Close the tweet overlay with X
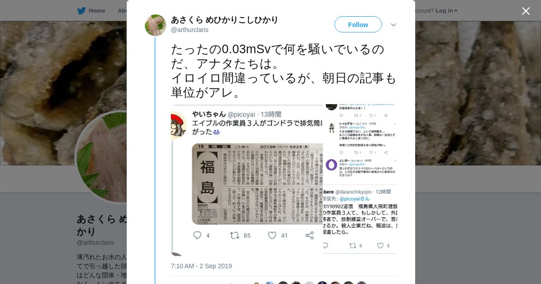This screenshot has width=541, height=284. click(526, 11)
